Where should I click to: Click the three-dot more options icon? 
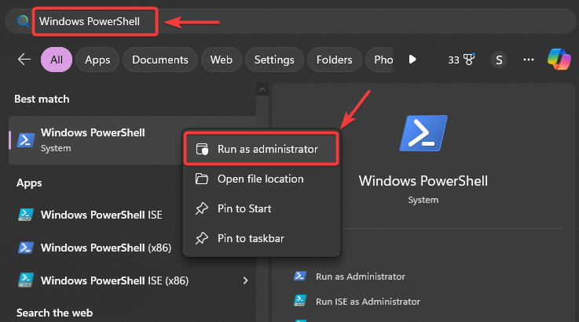(x=529, y=60)
